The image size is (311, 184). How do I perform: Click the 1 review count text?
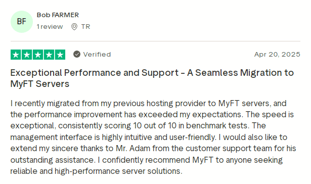(50, 27)
